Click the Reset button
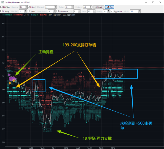This screenshot has width=164, height=149. [99, 7]
